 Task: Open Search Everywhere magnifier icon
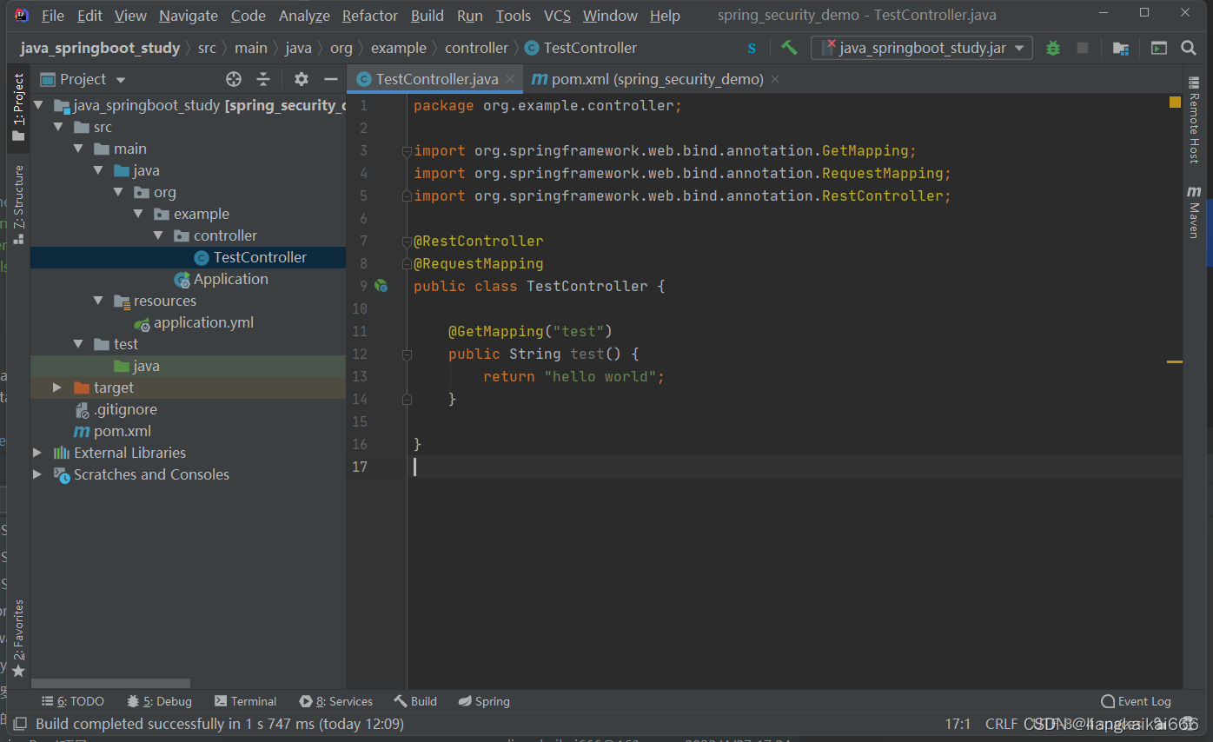(x=1189, y=48)
